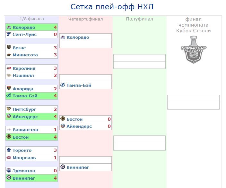Viewport: 226px width, 188px height.
Task: Open the Нэшвилл team link
Action: [23, 75]
